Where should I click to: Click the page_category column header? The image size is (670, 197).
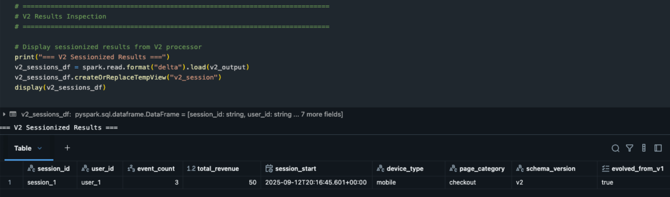482,169
